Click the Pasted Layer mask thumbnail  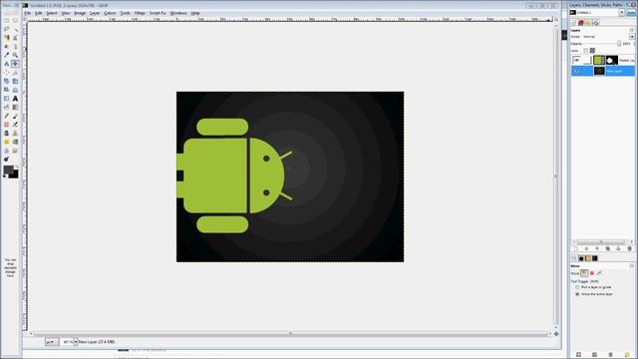pos(612,60)
